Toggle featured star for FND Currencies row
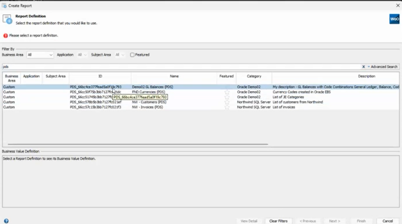The image size is (402, 224). [x=227, y=92]
